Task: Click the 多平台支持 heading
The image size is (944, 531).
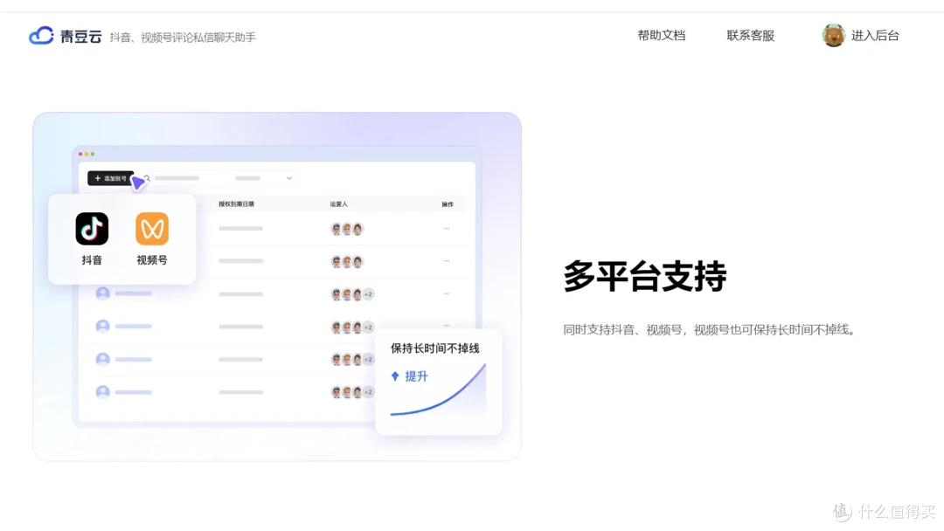Action: 645,277
